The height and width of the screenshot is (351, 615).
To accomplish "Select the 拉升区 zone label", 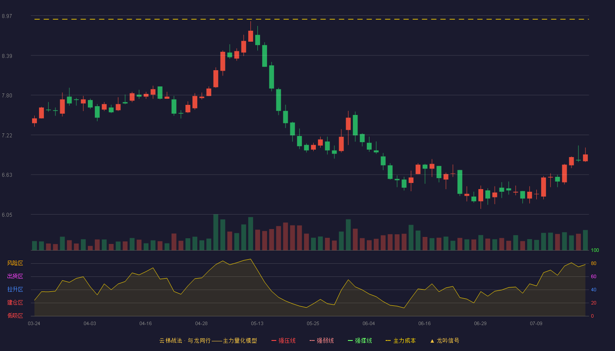I will click(15, 290).
